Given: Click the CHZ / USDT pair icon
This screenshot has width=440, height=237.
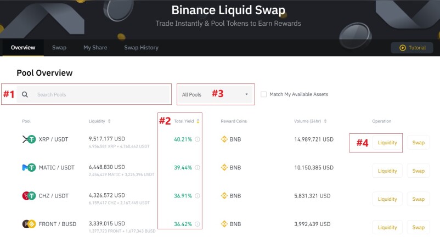Looking at the screenshot, I should coord(29,195).
